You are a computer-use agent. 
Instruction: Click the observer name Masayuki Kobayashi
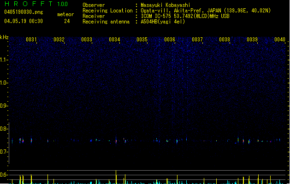pyautogui.click(x=166, y=5)
